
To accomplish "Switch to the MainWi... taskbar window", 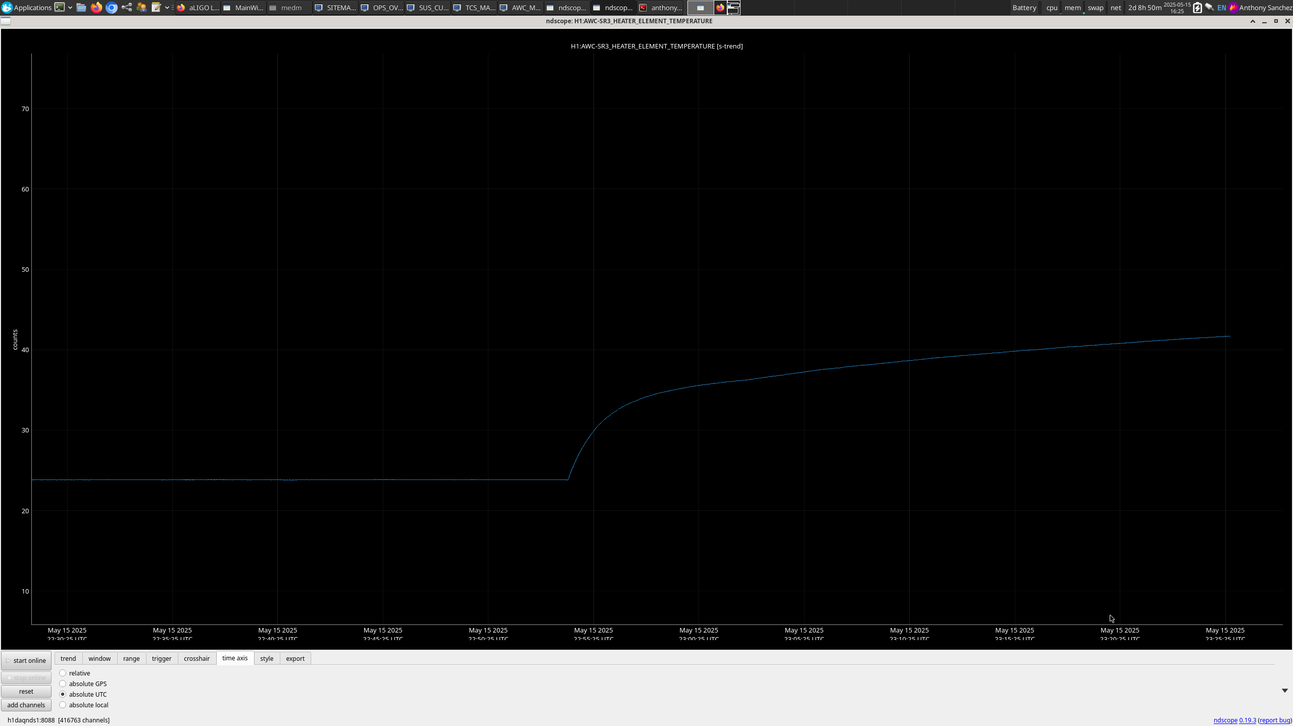I will (244, 8).
